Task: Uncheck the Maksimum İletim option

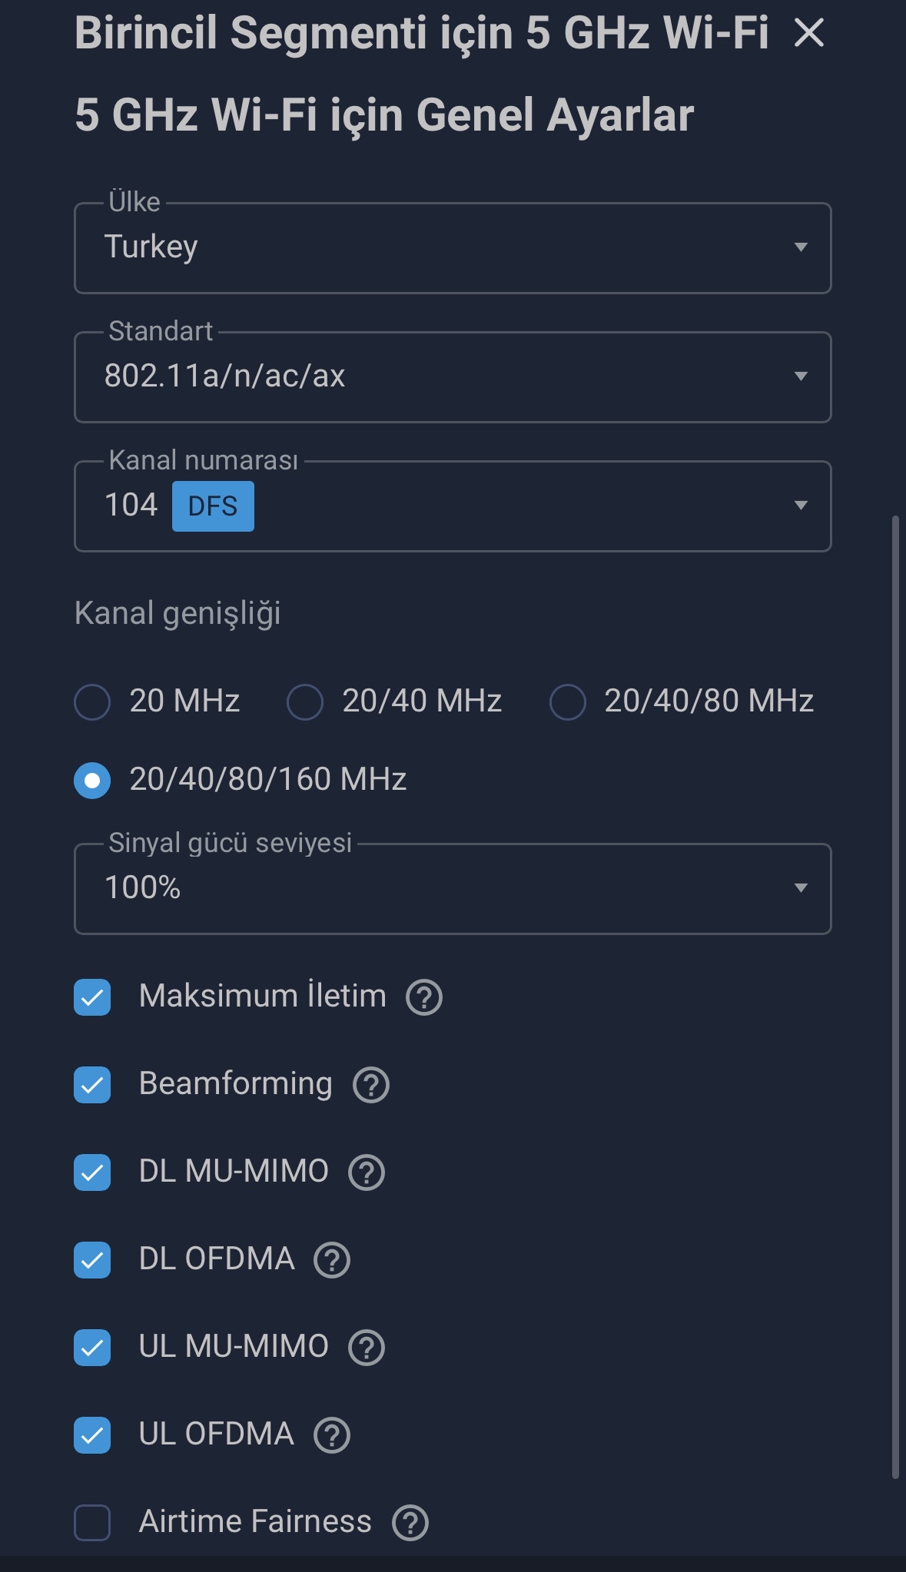Action: pos(92,997)
